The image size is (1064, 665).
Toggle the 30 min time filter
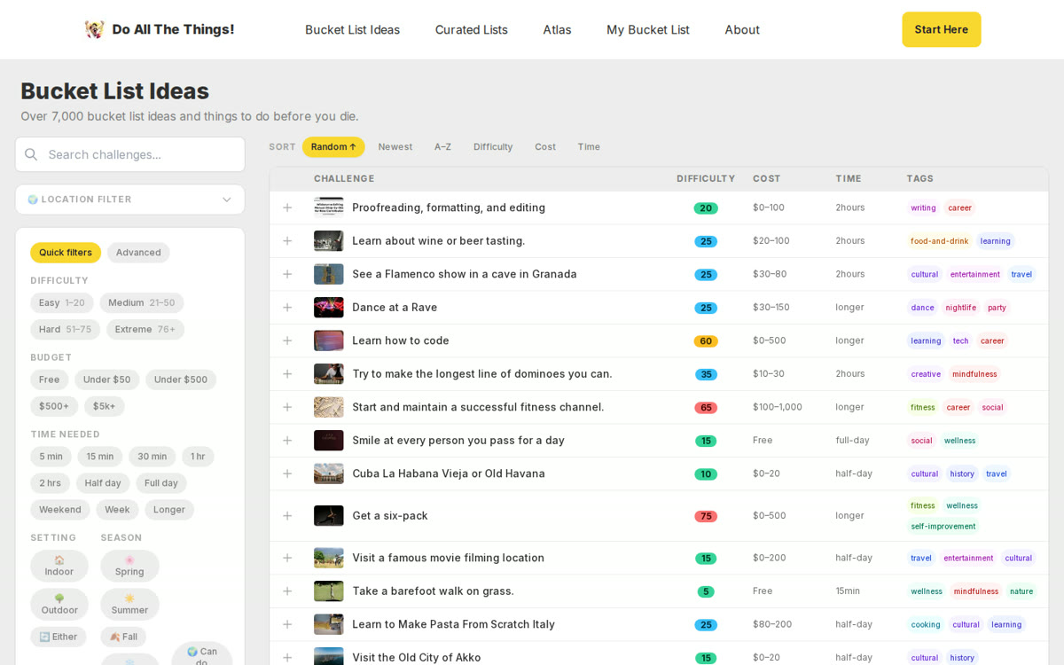coord(153,457)
